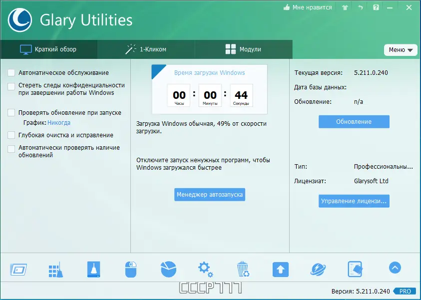Open the Модули tab
Viewport: 421px width, 300px height.
pyautogui.click(x=243, y=49)
